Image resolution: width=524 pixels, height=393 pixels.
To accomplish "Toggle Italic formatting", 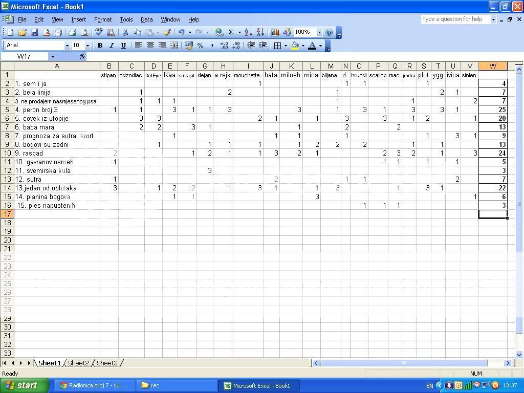I will pos(112,46).
